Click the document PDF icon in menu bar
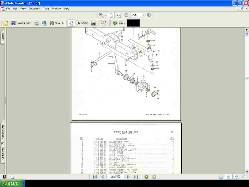249x187 pixels. click(x=3, y=9)
